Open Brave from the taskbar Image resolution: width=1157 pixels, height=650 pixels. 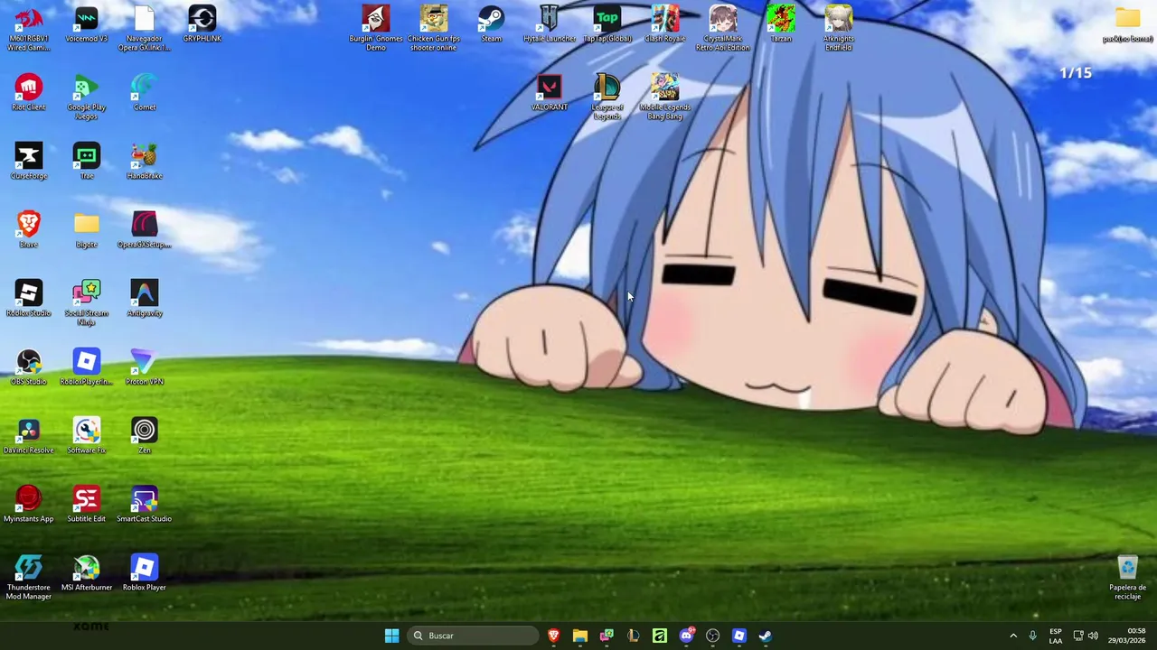553,636
